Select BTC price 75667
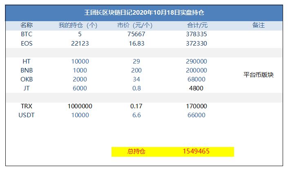The height and width of the screenshot is (171, 290). [136, 34]
